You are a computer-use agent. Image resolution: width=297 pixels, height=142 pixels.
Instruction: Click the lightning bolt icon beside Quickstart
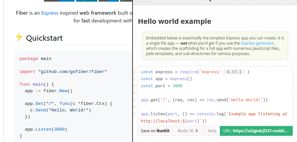(x=19, y=37)
